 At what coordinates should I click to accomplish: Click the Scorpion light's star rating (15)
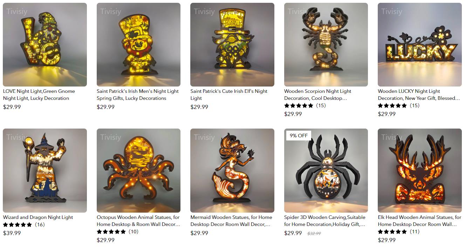[x=305, y=105]
